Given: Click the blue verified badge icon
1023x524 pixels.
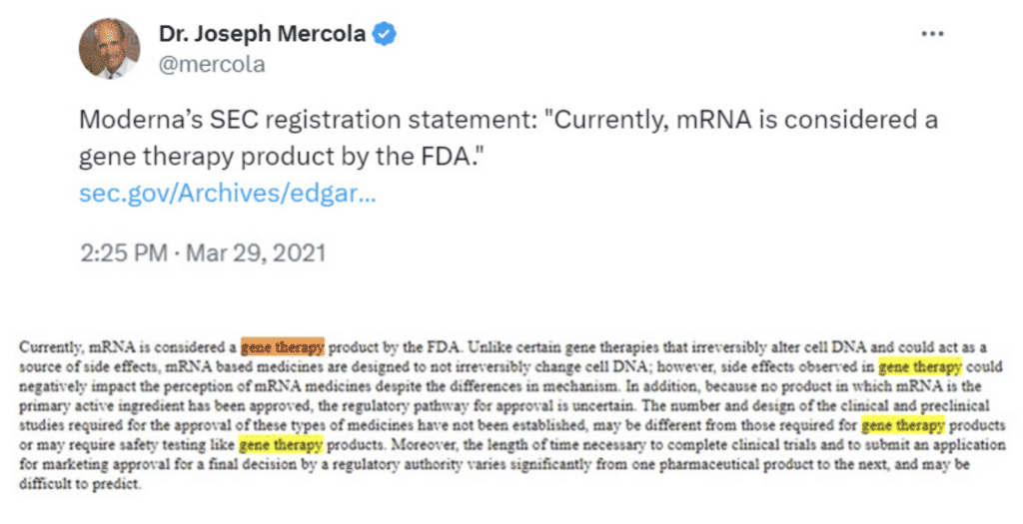Looking at the screenshot, I should click(386, 34).
